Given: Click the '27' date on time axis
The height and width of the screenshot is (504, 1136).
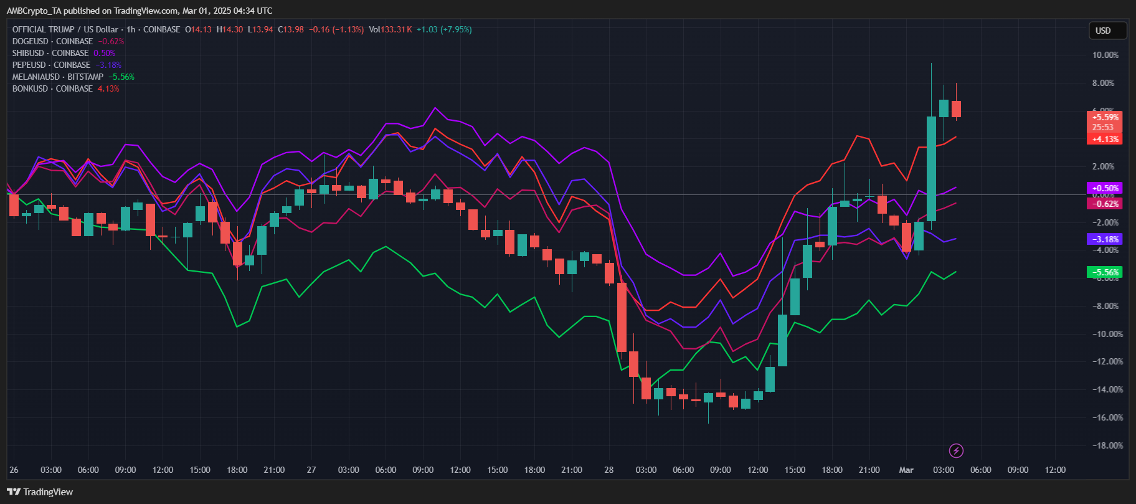Looking at the screenshot, I should (x=311, y=470).
